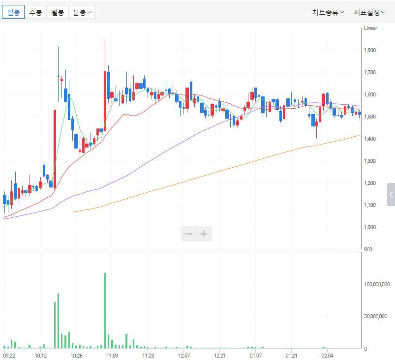This screenshot has height=360, width=395.
Task: Click the 11.23 date axis label
Action: pyautogui.click(x=148, y=356)
